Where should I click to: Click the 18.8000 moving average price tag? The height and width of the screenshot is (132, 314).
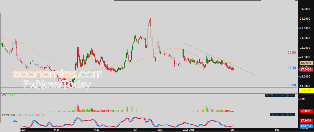[306, 63]
